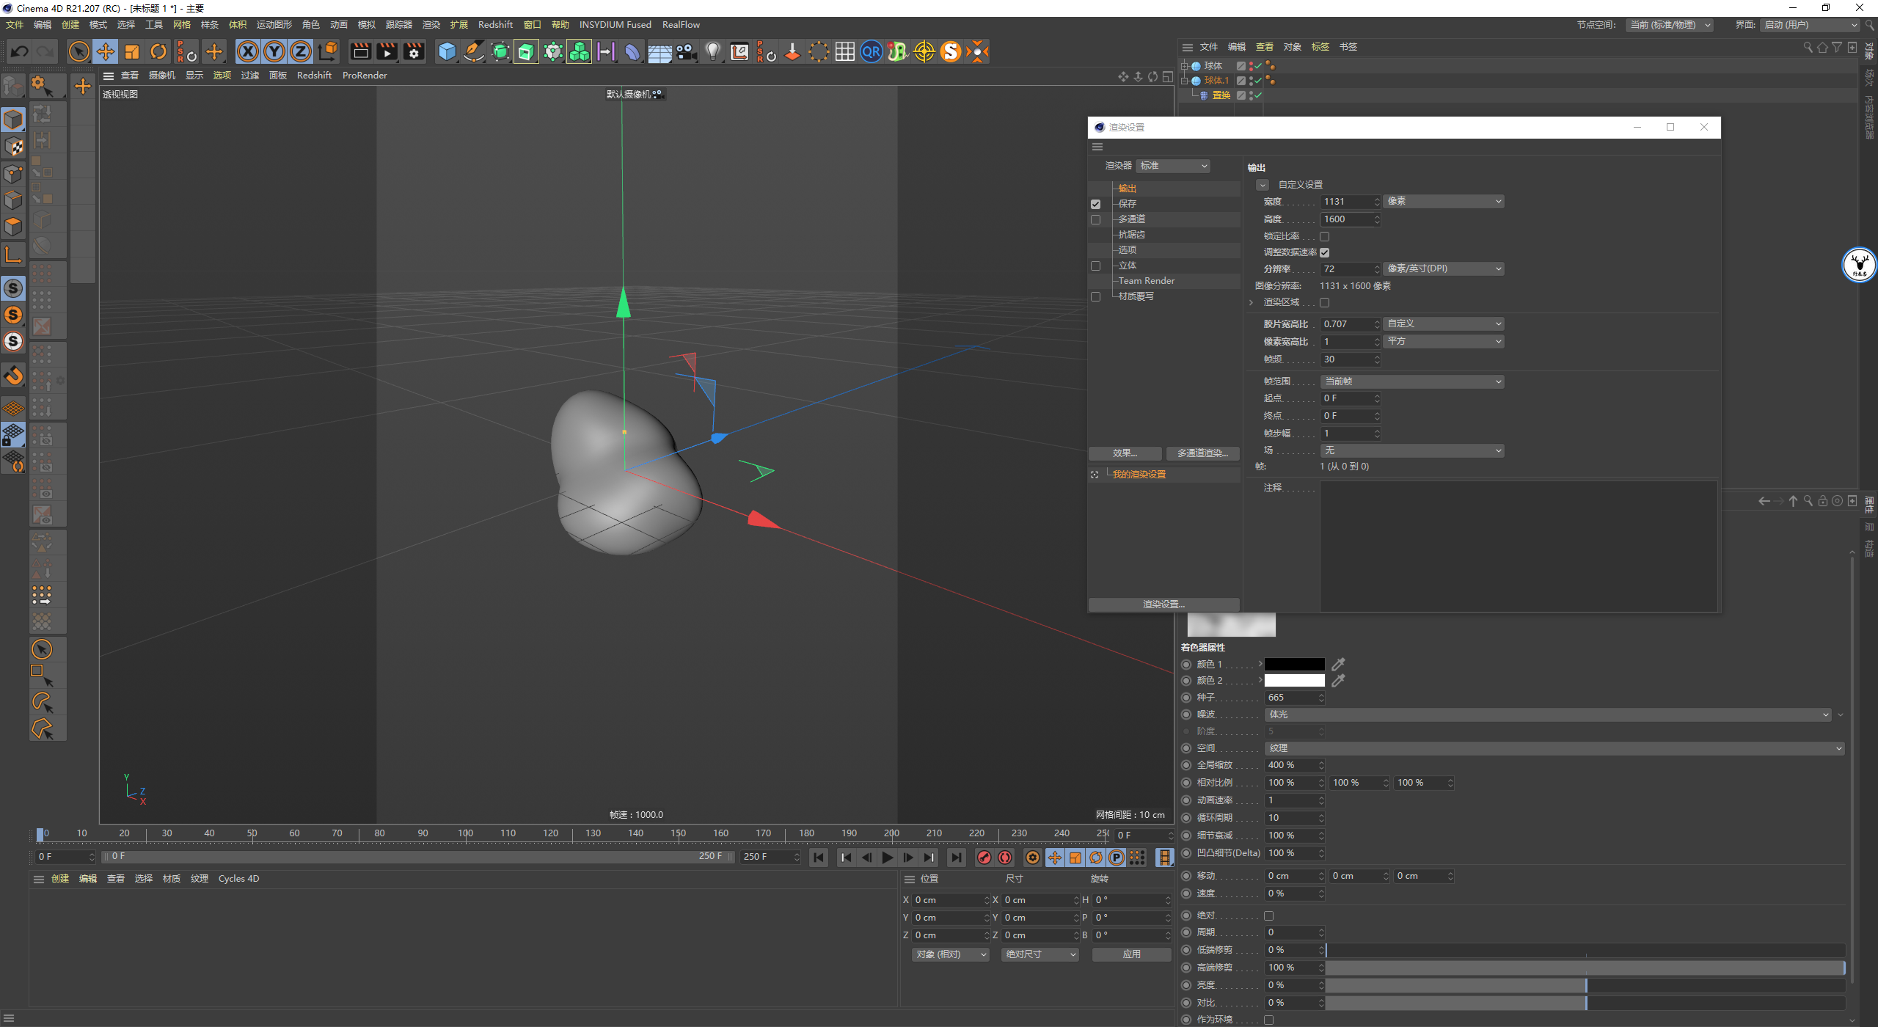Click the 应用 button in coordinates panel

pos(1131,954)
